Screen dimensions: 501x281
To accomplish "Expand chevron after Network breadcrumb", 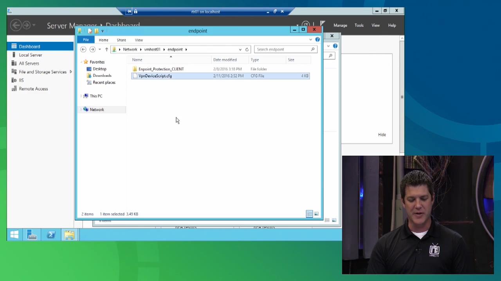I will 141,49.
